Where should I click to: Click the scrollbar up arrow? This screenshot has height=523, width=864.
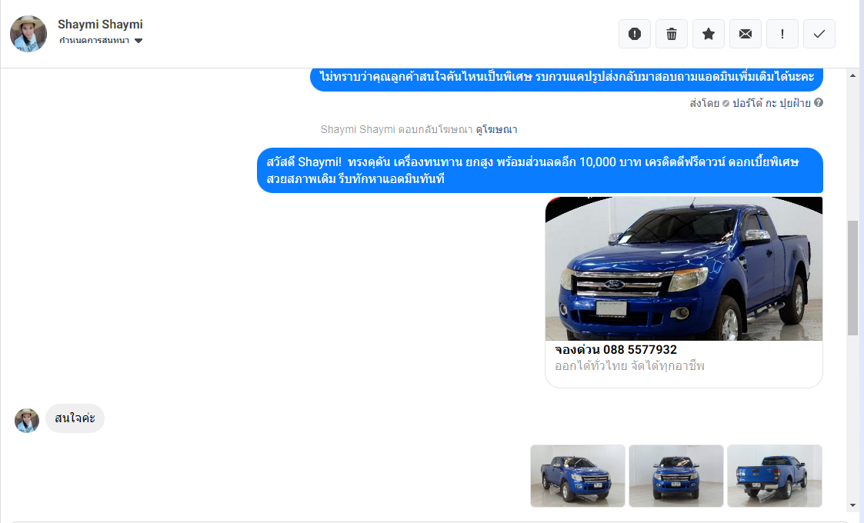853,75
